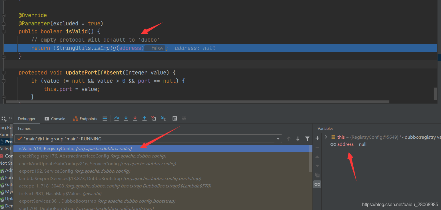Switch to the Console tab
The width and height of the screenshot is (441, 210).
click(x=55, y=119)
